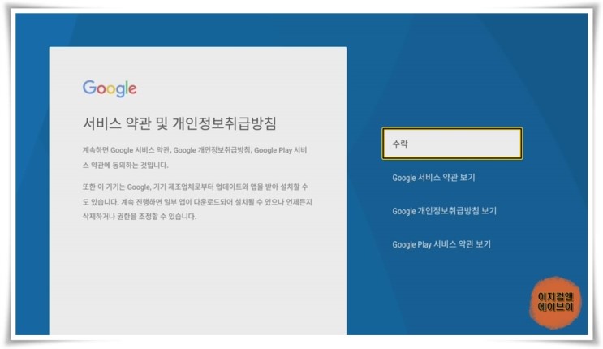Select the 수락 accept button
The width and height of the screenshot is (603, 349).
[452, 144]
